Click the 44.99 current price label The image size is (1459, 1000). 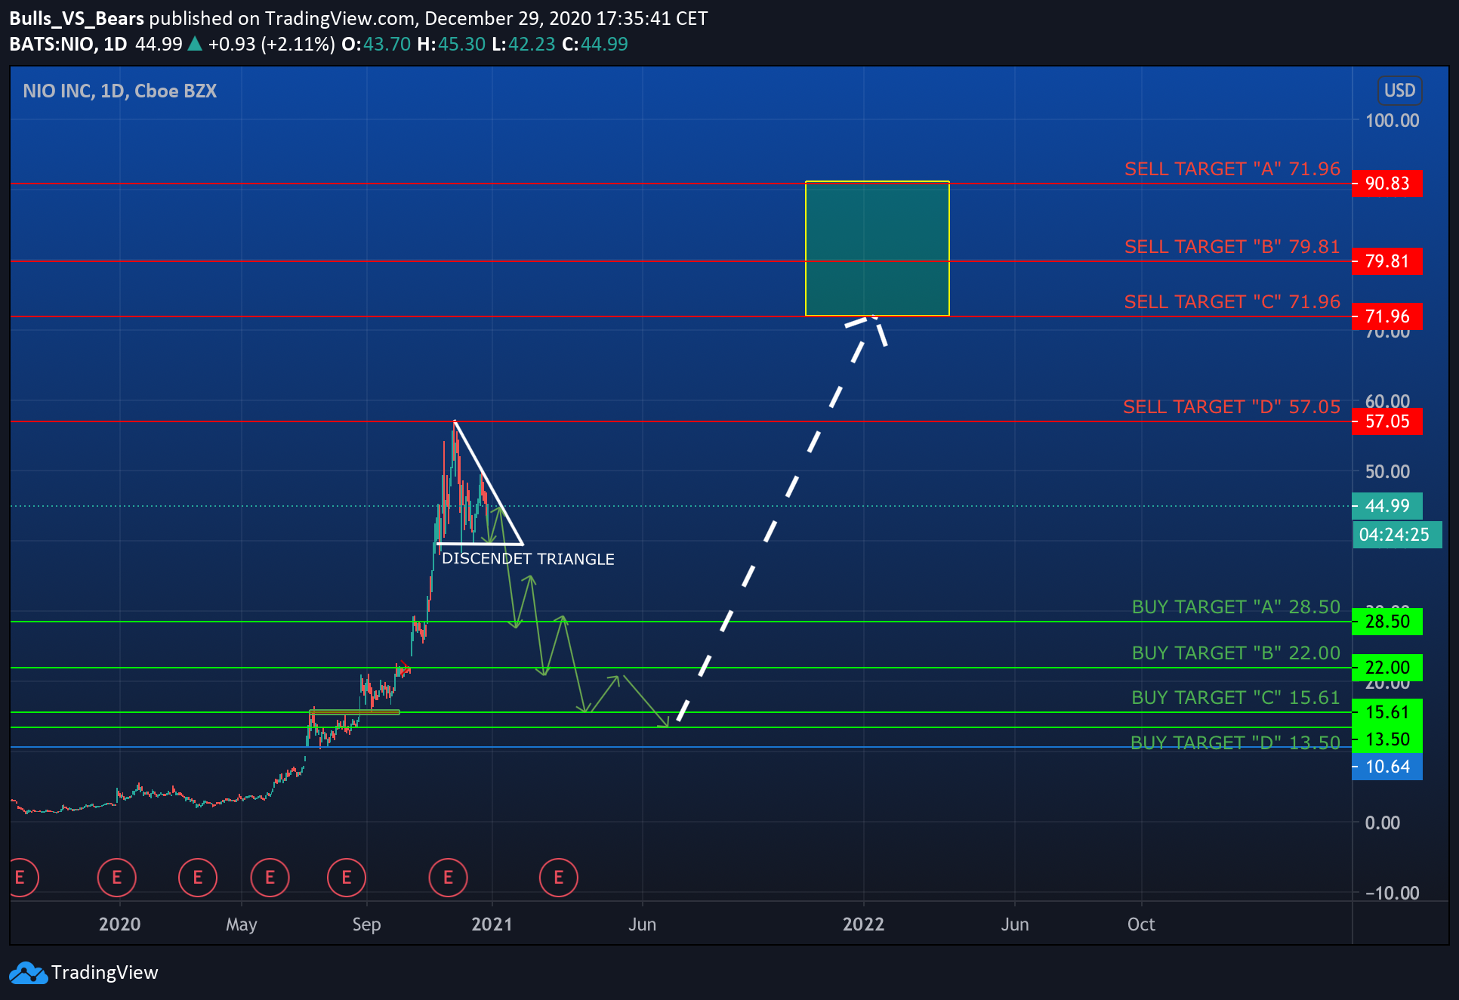[x=1387, y=506]
